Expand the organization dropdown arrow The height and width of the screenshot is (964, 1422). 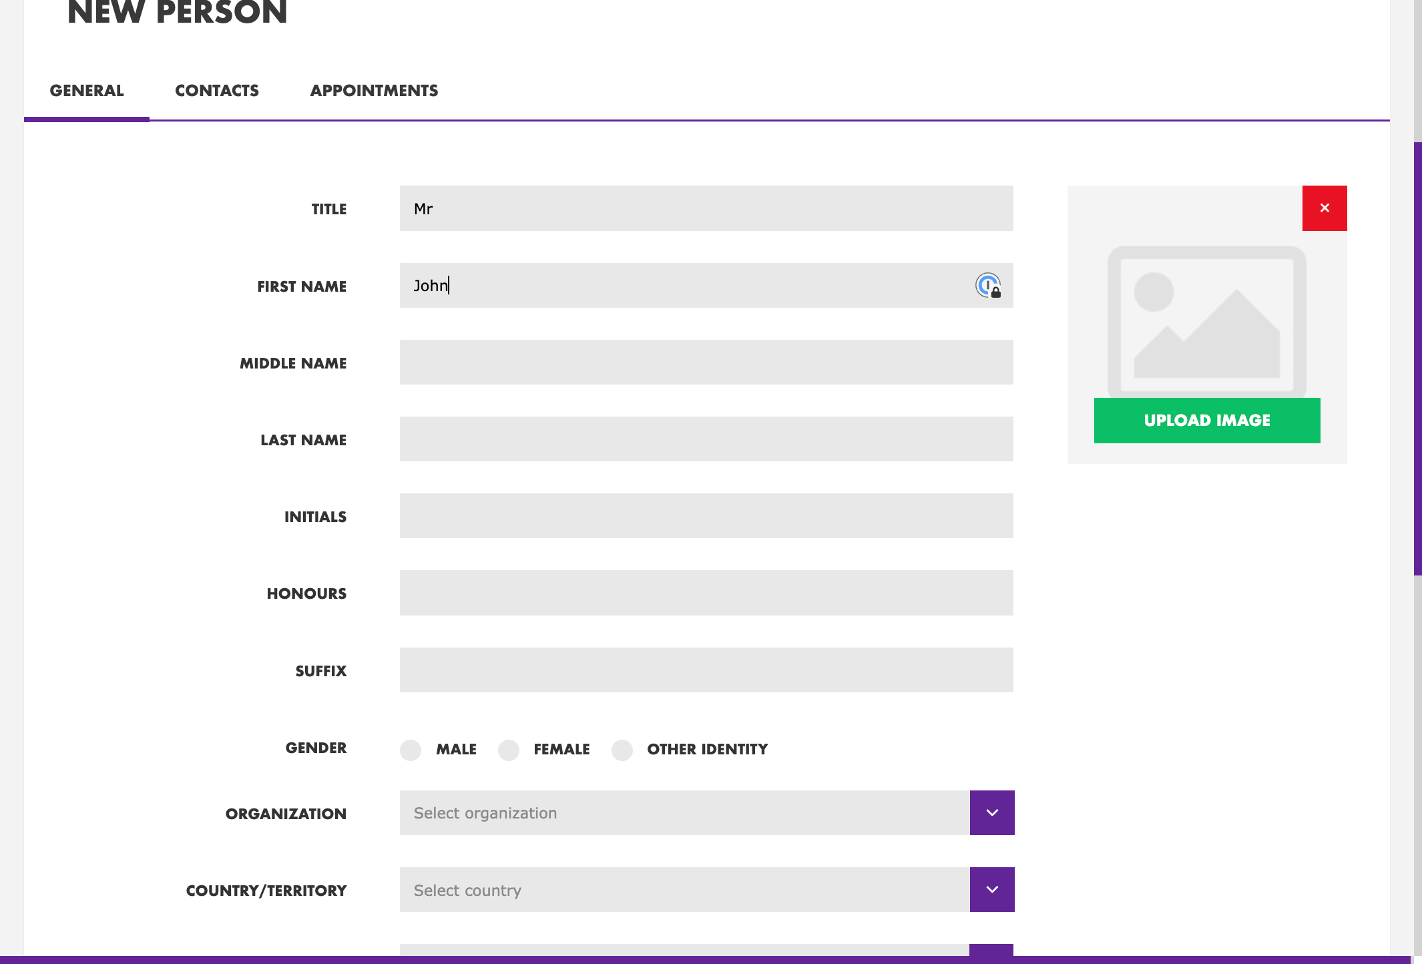coord(992,813)
